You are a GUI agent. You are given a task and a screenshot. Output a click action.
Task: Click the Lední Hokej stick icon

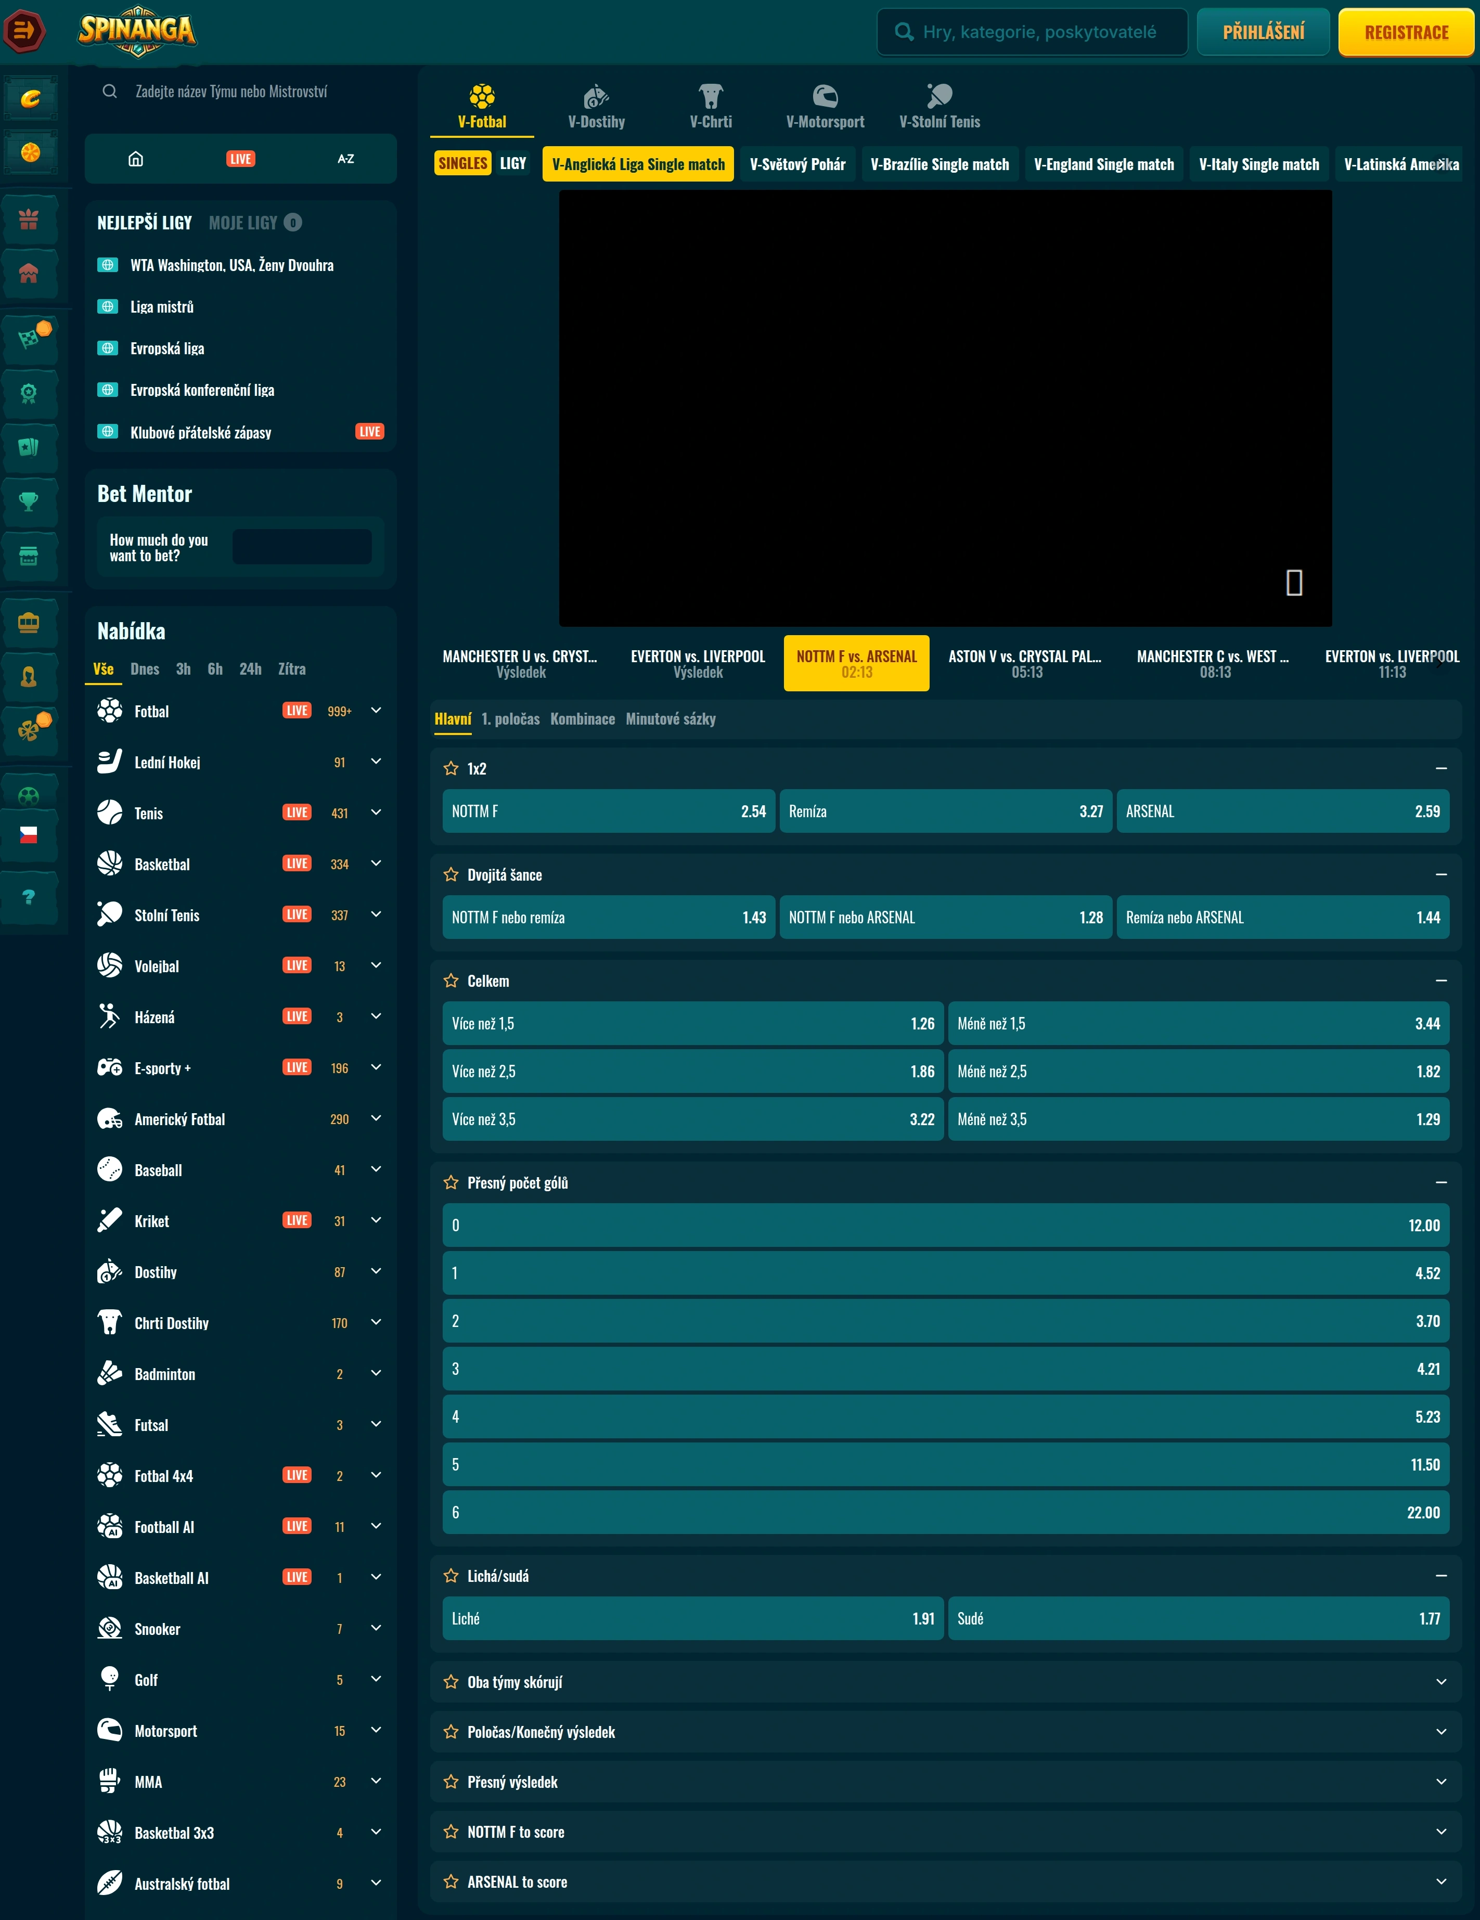(x=110, y=762)
